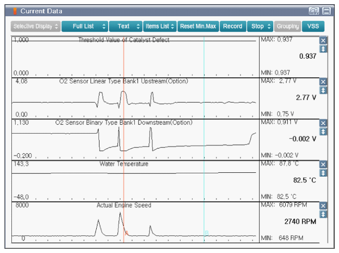Click 'O2 Sensor Binary Type Bank1 Downstream(Option)' label
The height and width of the screenshot is (253, 339).
click(x=124, y=123)
